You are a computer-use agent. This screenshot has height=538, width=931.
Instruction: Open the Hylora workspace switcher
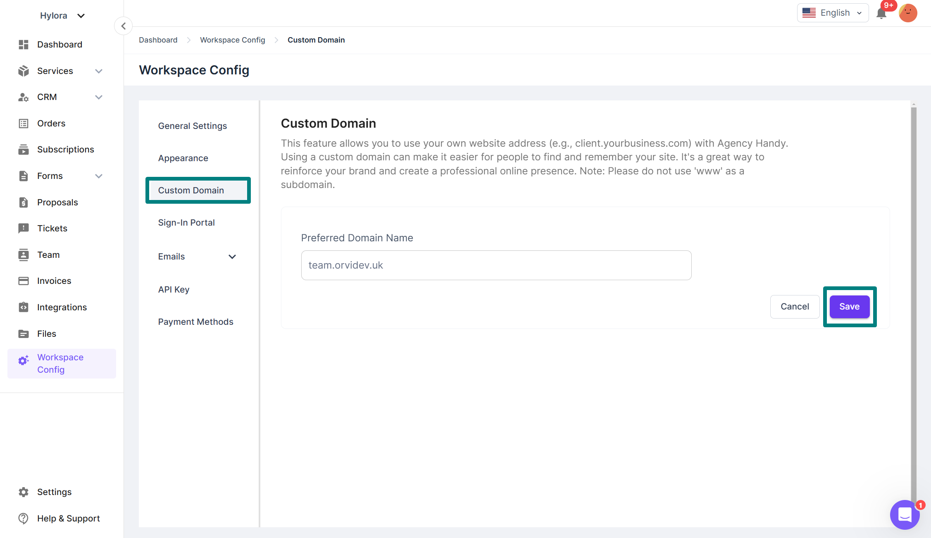tap(62, 16)
